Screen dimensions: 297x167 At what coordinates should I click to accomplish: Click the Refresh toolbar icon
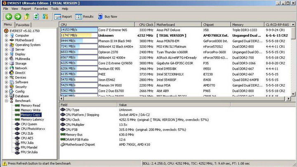point(36,16)
